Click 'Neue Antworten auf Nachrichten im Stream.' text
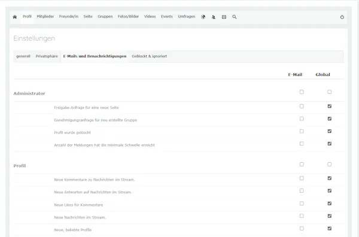Image resolution: width=359 pixels, height=237 pixels. (93, 192)
